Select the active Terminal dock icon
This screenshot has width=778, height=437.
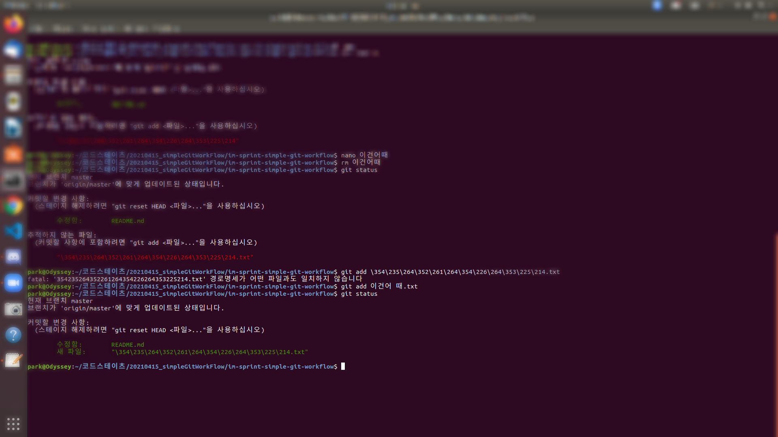[x=13, y=180]
